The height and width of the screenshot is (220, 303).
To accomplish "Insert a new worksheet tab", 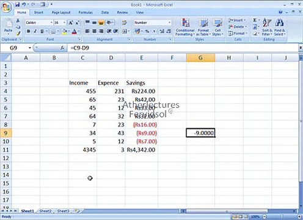I will pos(77,211).
